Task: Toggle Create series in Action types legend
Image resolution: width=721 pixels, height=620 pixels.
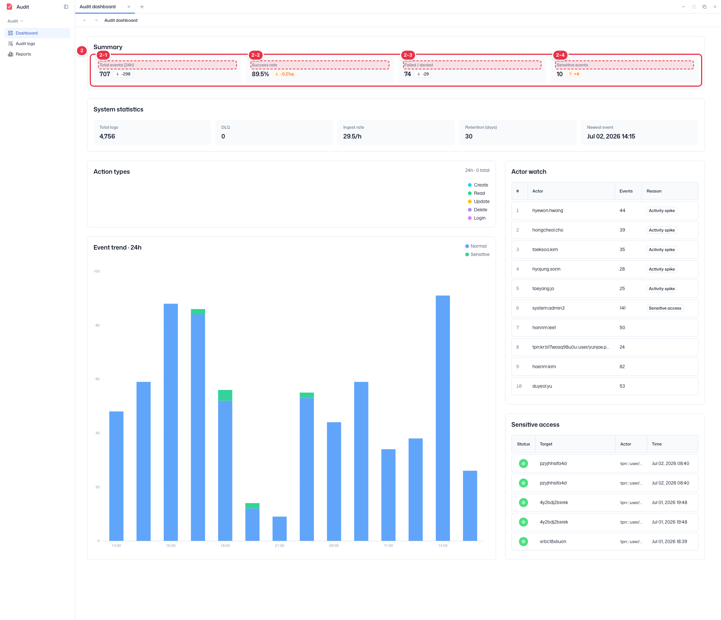Action: point(478,185)
